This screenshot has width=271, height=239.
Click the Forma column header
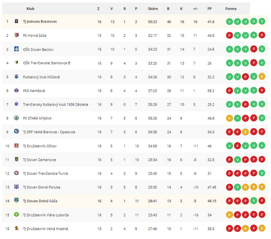coord(231,9)
